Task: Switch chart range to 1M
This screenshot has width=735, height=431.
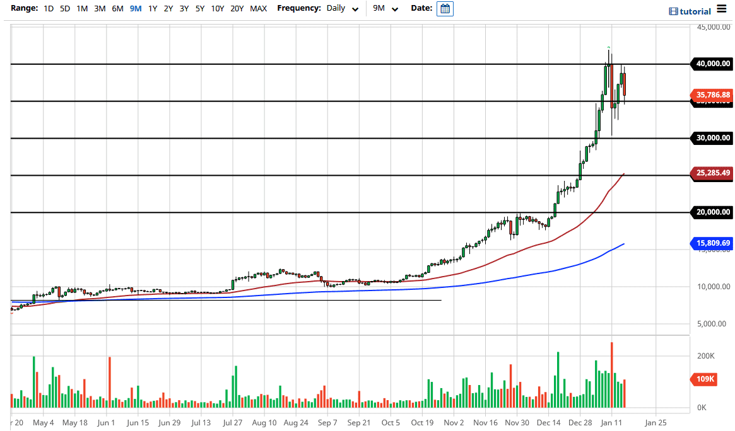Action: 81,8
